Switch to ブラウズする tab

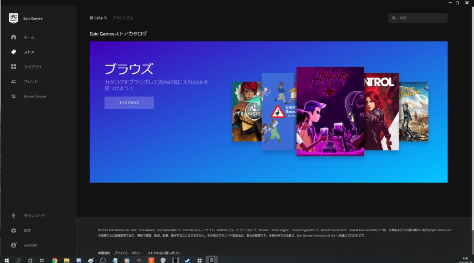tap(122, 18)
